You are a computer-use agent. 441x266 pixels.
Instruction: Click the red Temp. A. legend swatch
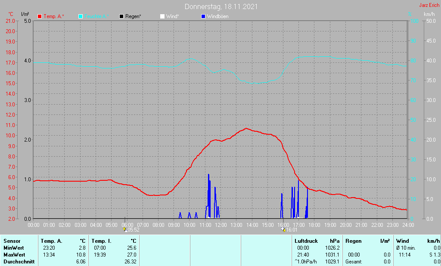pyautogui.click(x=40, y=17)
